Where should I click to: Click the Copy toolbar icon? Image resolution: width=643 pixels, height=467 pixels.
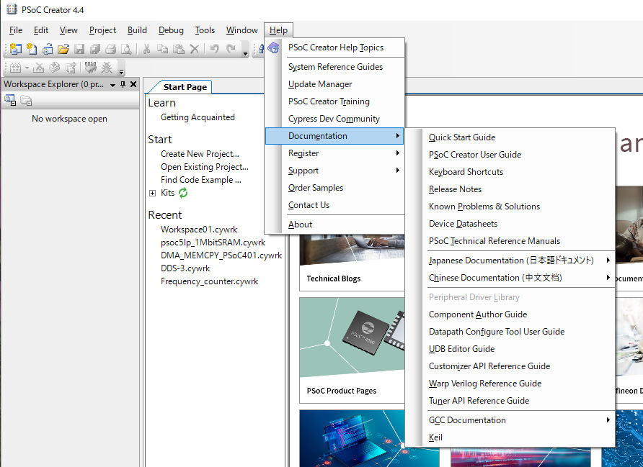coord(162,49)
